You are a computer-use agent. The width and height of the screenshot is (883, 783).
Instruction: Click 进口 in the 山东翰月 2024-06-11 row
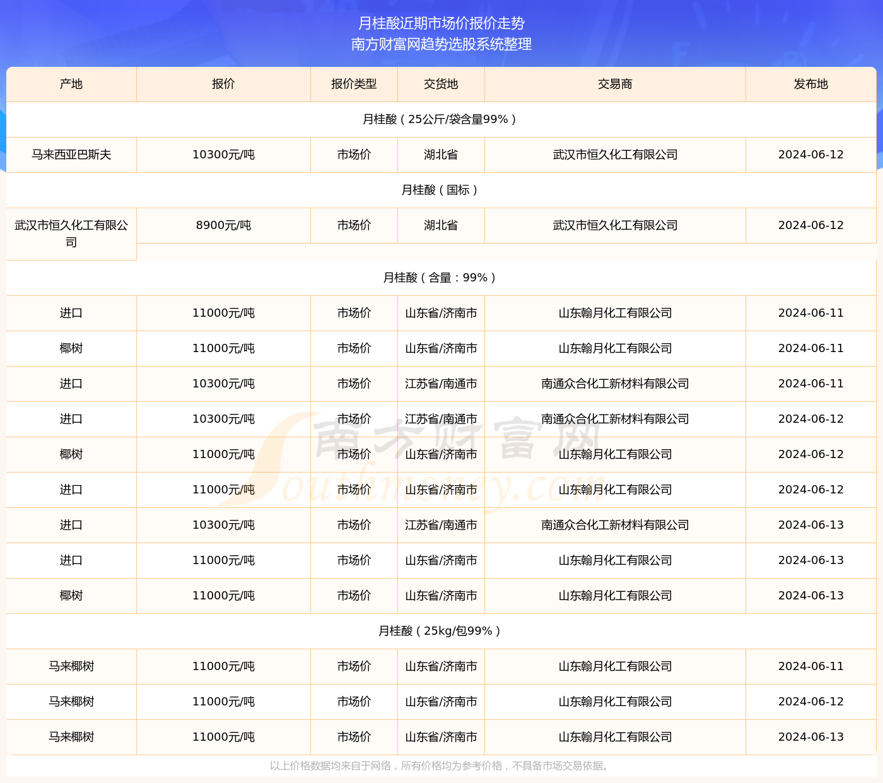click(71, 313)
